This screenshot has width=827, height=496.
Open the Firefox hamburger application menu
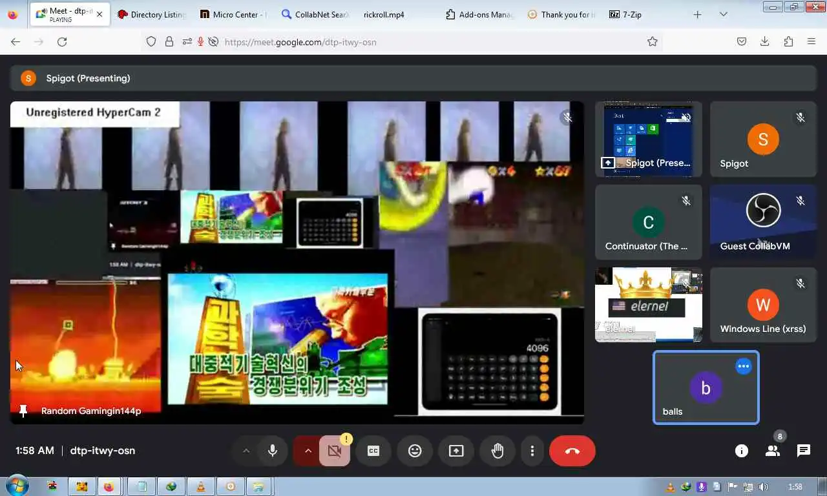811,41
